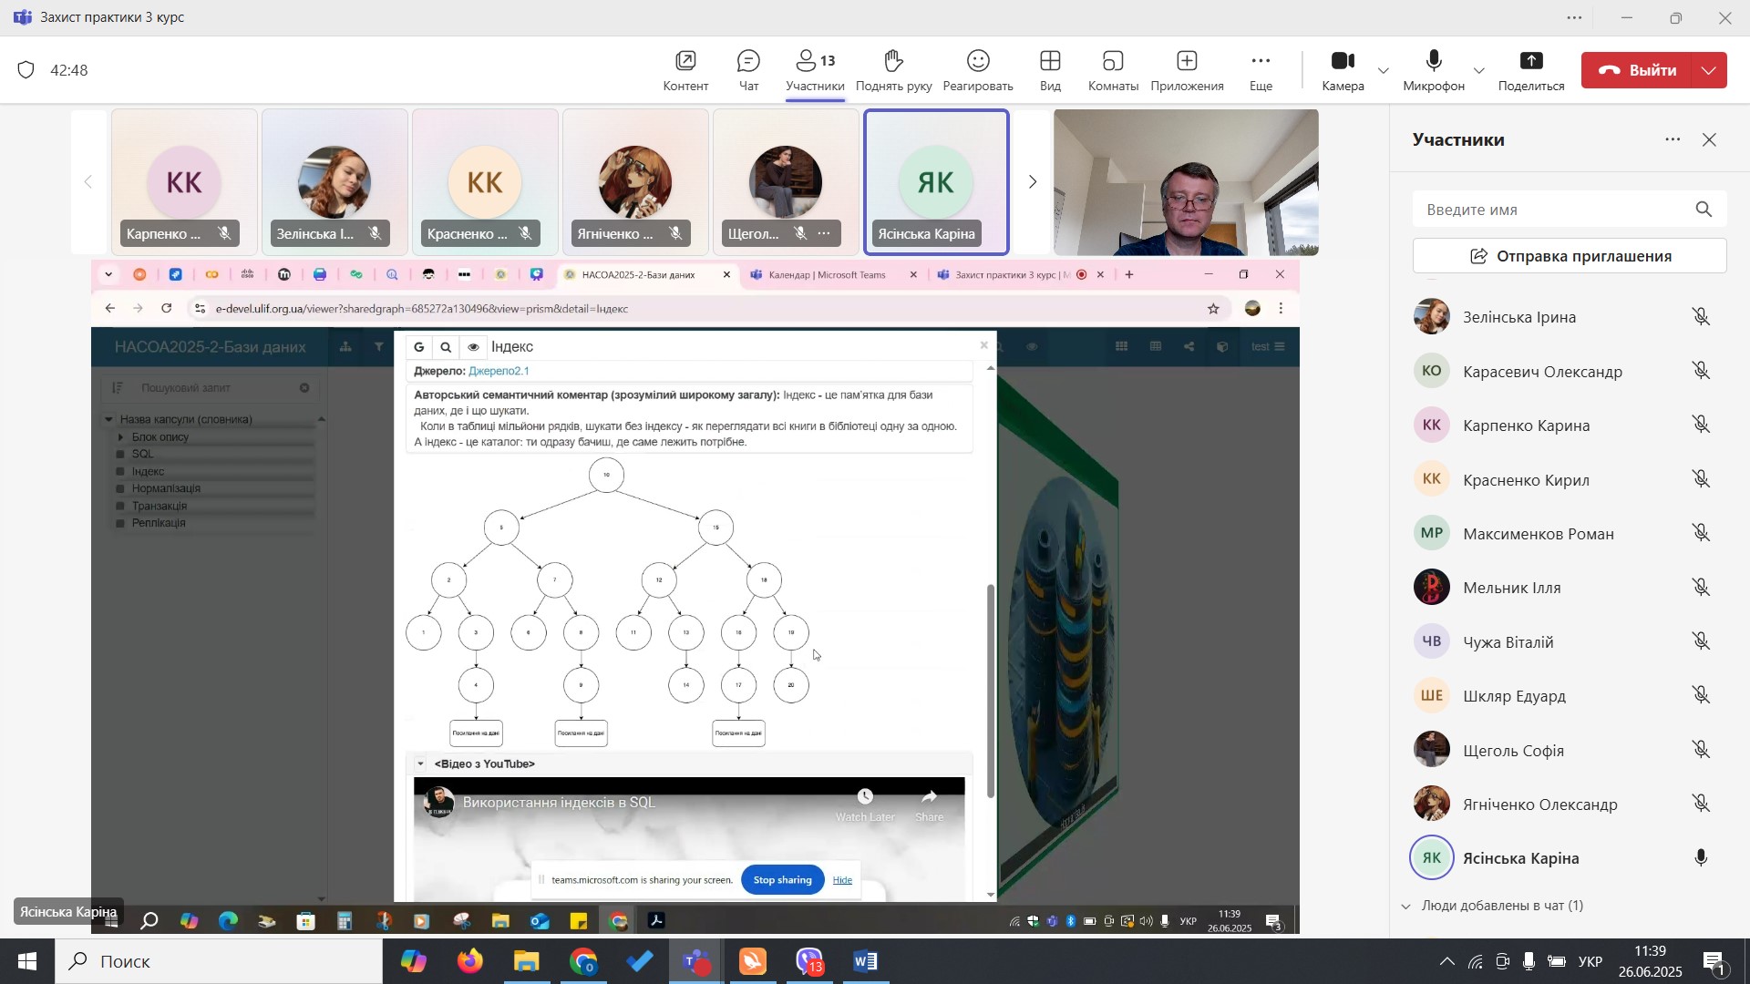Click Отправка приглашения invite button

pos(1570,257)
